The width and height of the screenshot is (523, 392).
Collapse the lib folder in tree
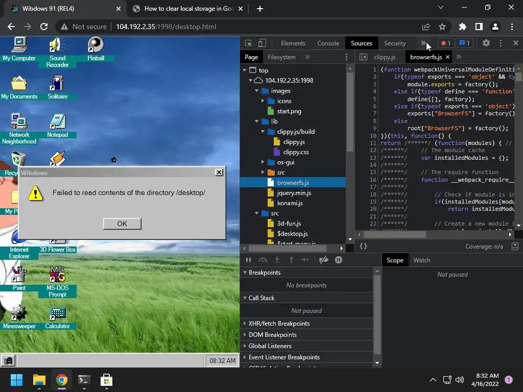pos(256,121)
